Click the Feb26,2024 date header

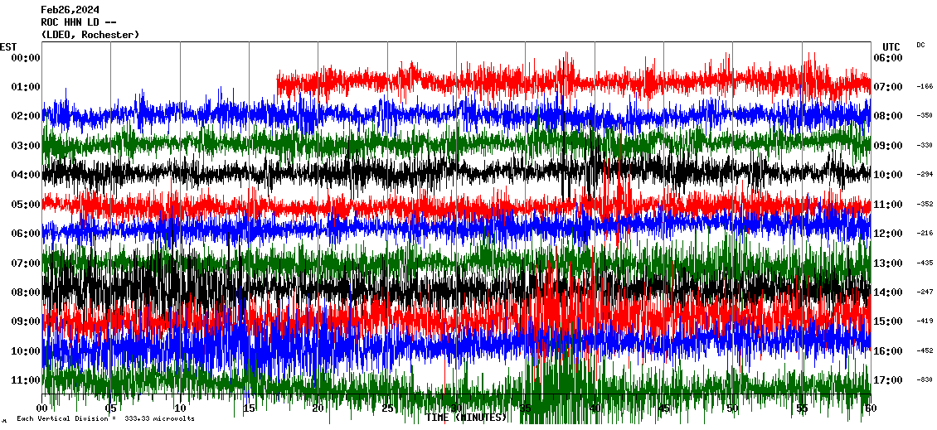69,10
